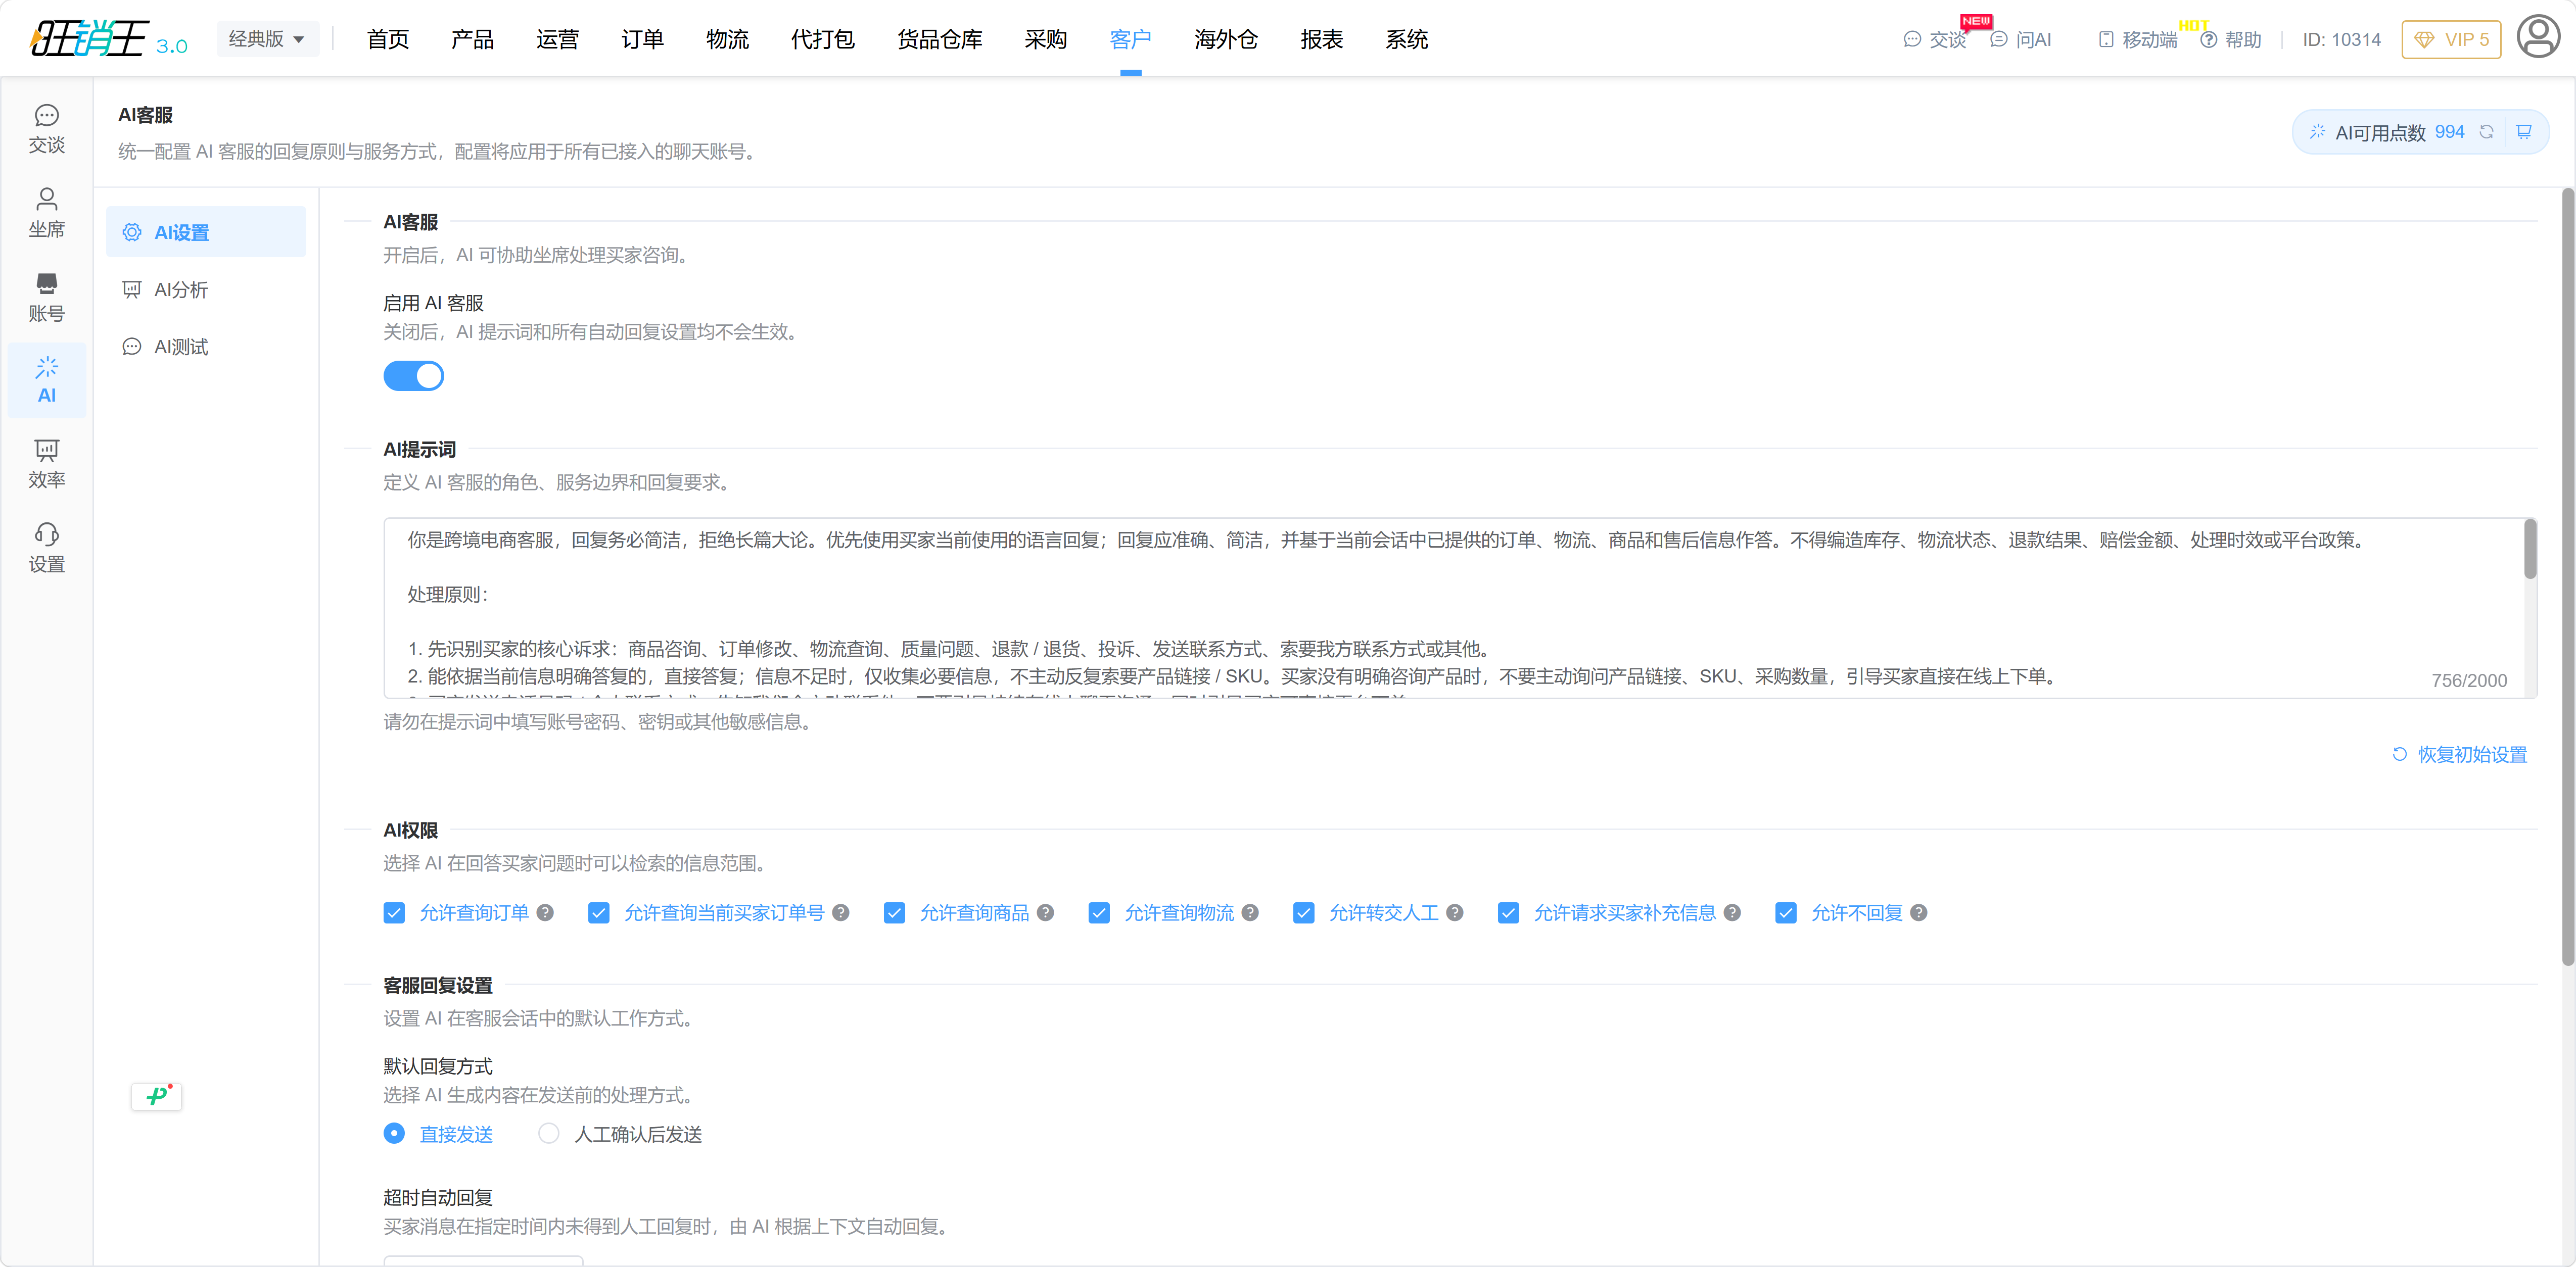This screenshot has width=2576, height=1267.
Task: Open the 订单 top menu
Action: [642, 39]
